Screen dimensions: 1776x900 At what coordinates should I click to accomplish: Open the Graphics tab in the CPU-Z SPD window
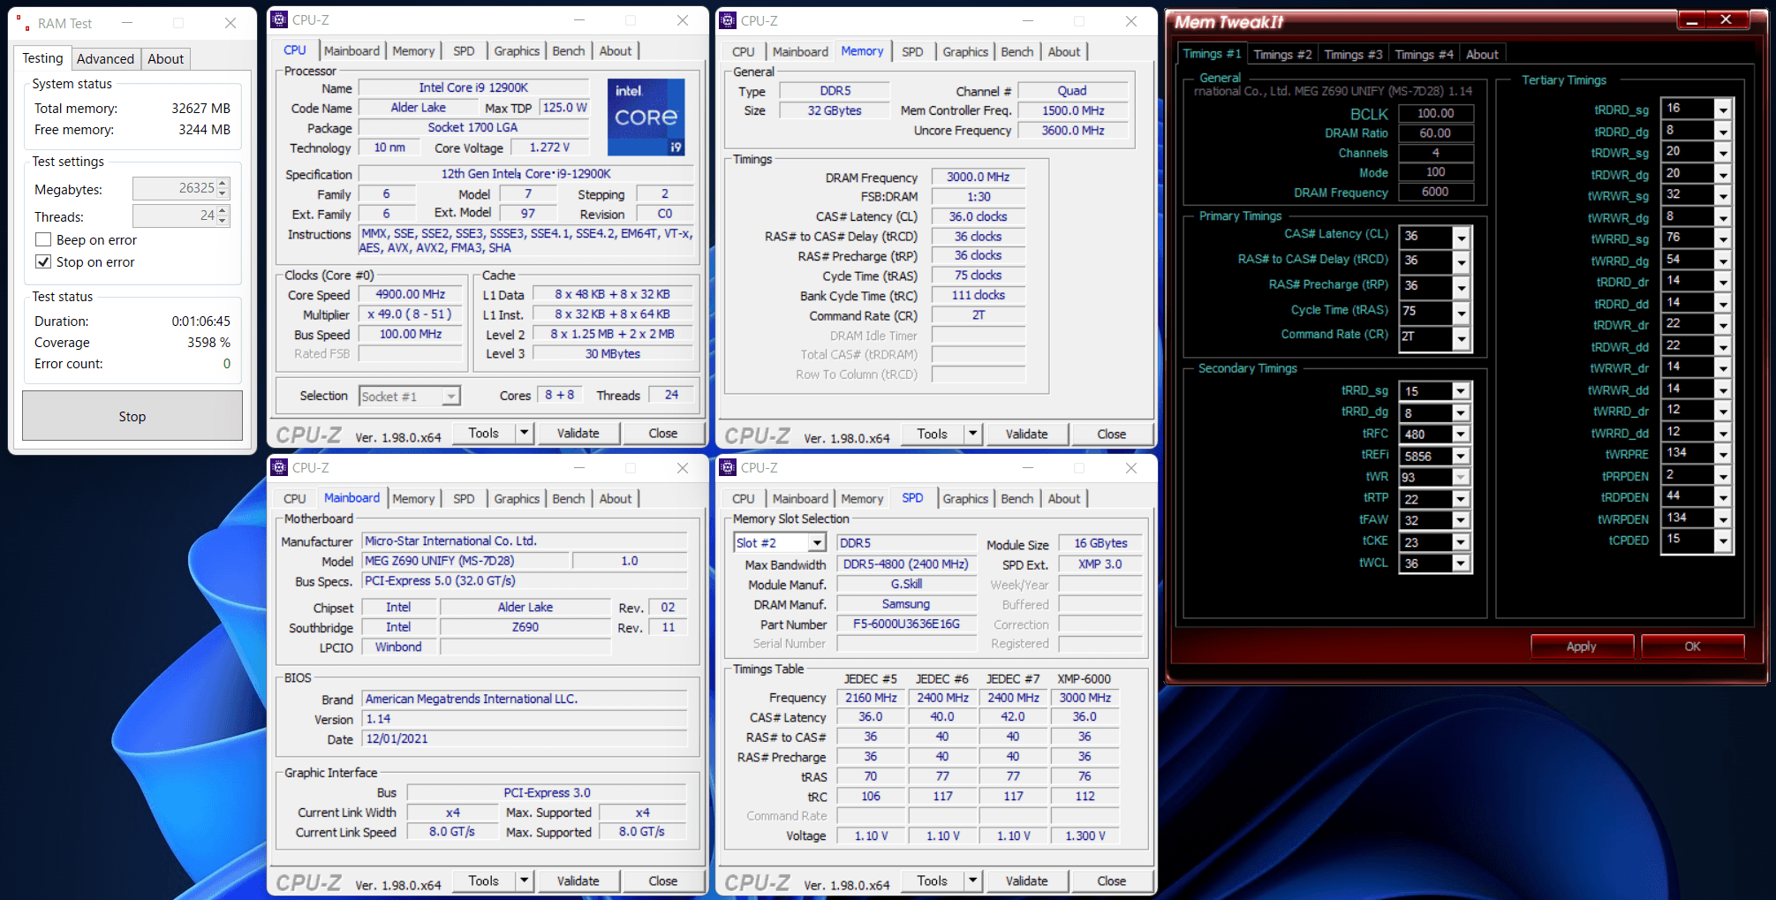pos(965,499)
